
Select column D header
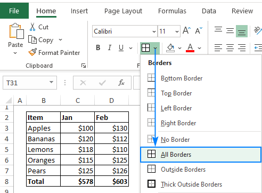coord(111,101)
